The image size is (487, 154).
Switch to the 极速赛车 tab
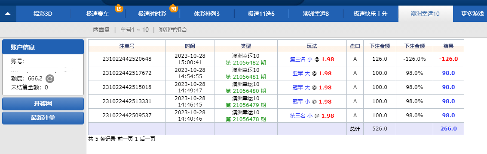point(98,14)
